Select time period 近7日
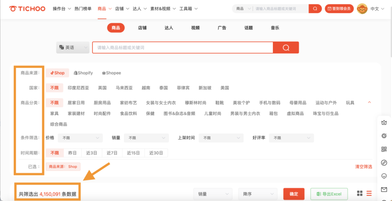The height and width of the screenshot is (201, 392). point(112,153)
